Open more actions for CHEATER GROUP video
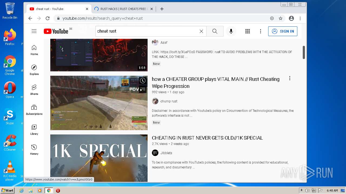Image resolution: width=346 pixels, height=194 pixels. coord(290,78)
